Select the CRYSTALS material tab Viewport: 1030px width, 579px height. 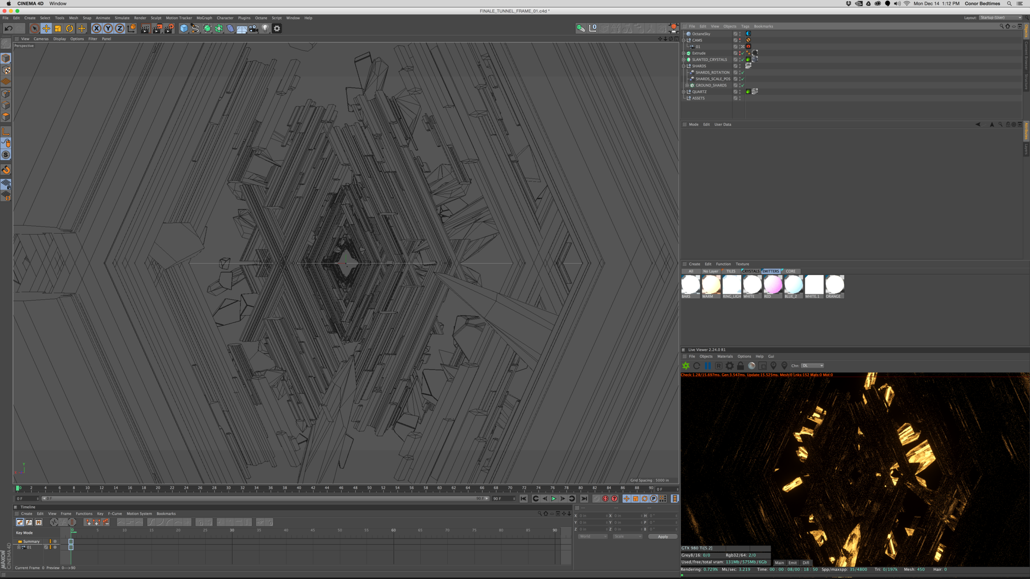point(750,271)
